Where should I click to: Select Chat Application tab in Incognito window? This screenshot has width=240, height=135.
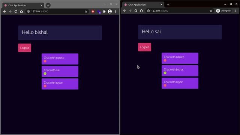[143, 4]
